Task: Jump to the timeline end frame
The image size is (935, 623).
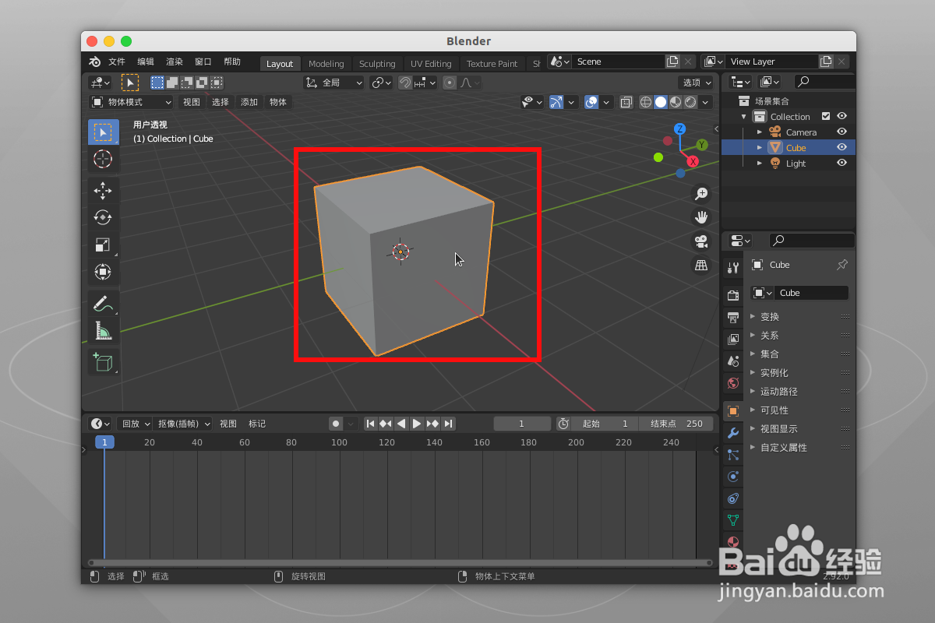Action: point(448,424)
